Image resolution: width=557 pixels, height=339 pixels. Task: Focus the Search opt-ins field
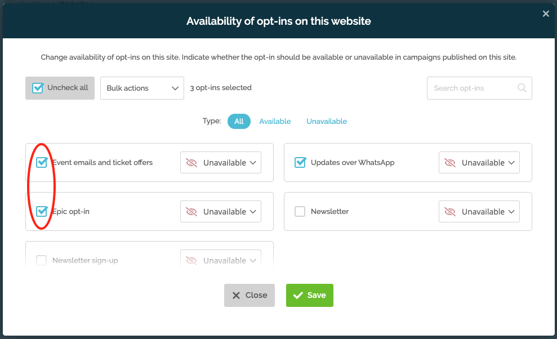coord(479,88)
